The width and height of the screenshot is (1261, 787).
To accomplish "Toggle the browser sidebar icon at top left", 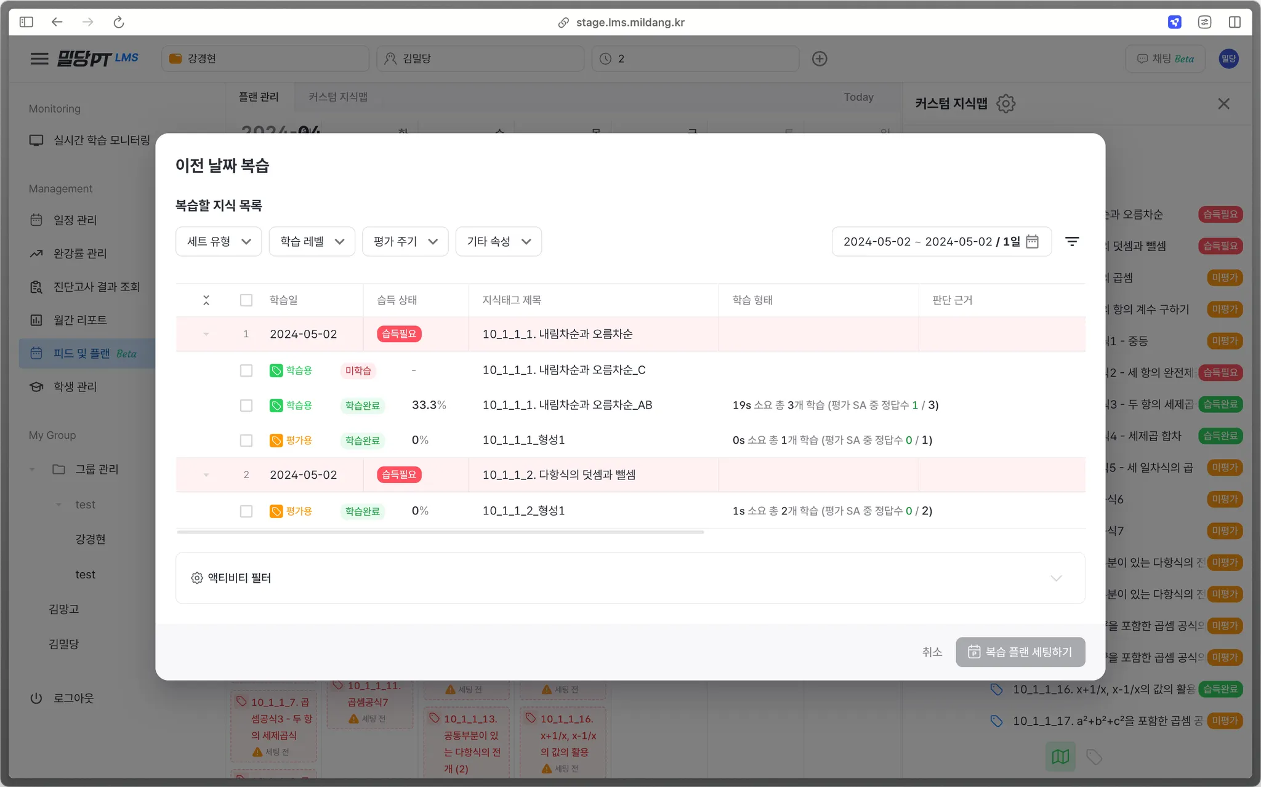I will 26,22.
